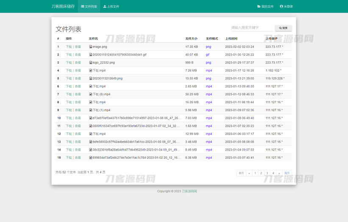Switch to the 上传文件 tab
Screen dimensions: 348x222
[111, 6]
